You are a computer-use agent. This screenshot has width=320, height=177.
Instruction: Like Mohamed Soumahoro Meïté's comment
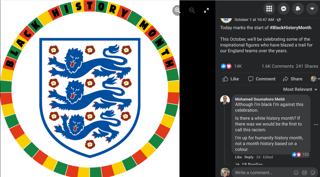[x=238, y=157]
